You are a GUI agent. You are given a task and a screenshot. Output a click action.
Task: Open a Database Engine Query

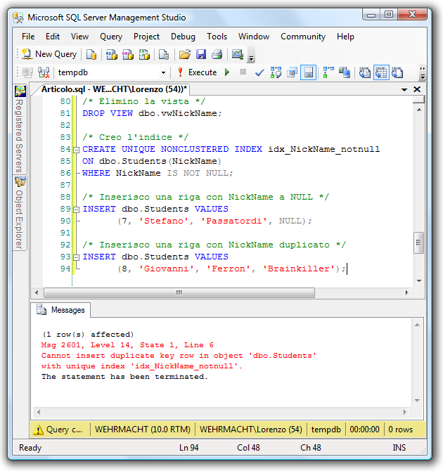click(x=91, y=54)
